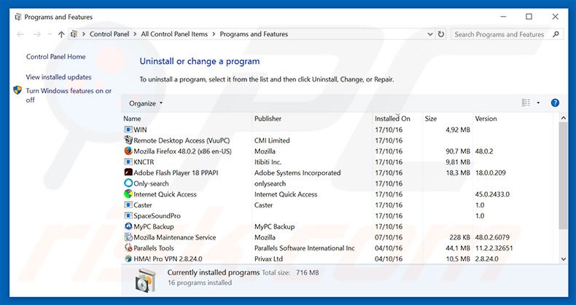Click the SpaceSoundPro program icon
Viewport: 576px width, 305px height.
(128, 215)
